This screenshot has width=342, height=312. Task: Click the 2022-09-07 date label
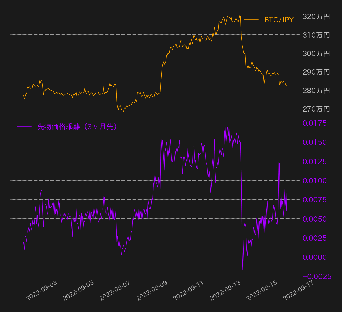(x=115, y=290)
